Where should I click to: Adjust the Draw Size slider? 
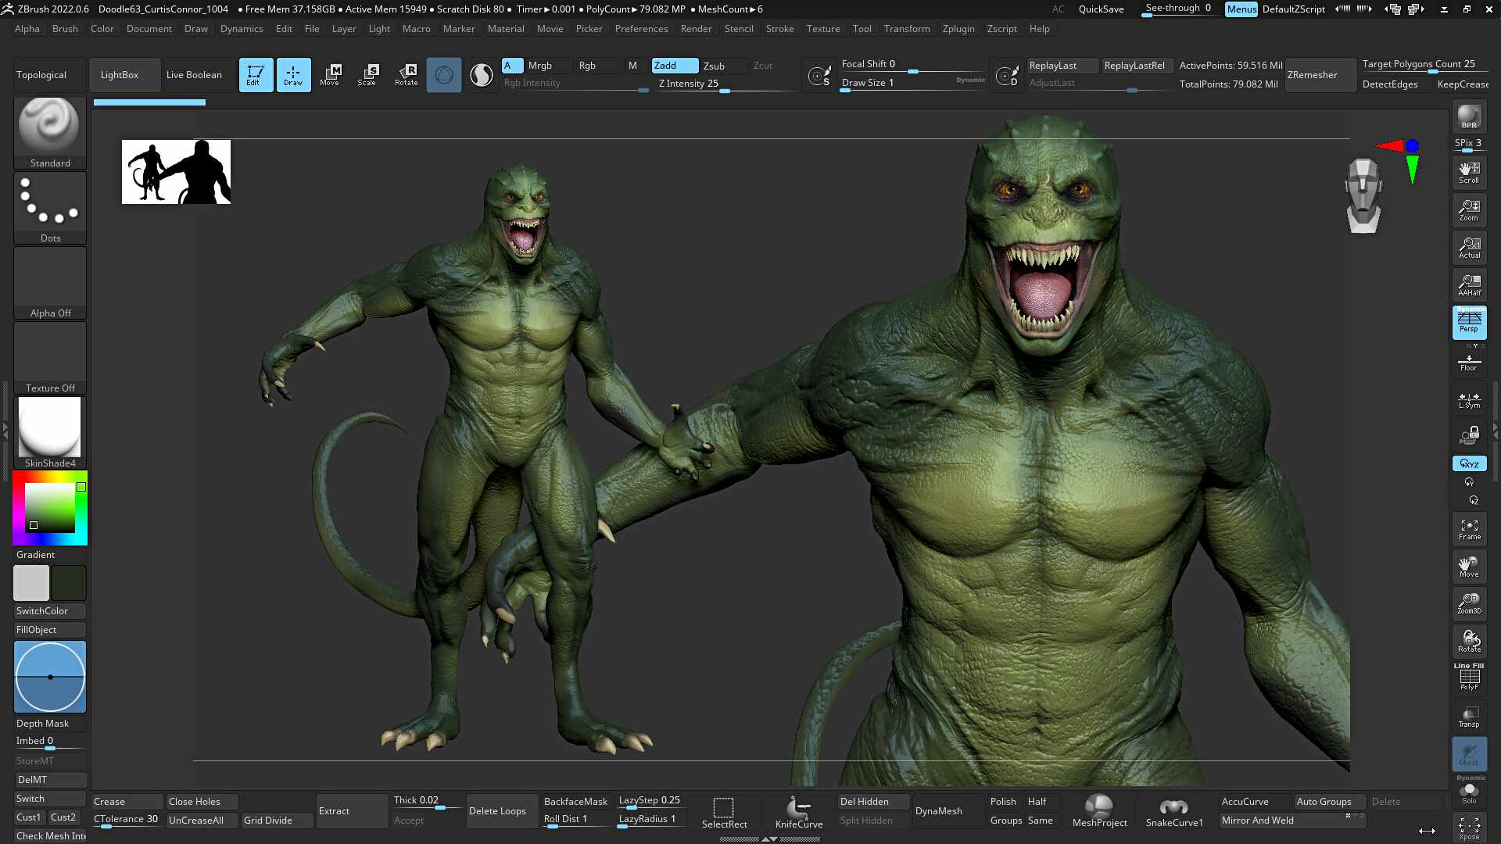coord(912,84)
